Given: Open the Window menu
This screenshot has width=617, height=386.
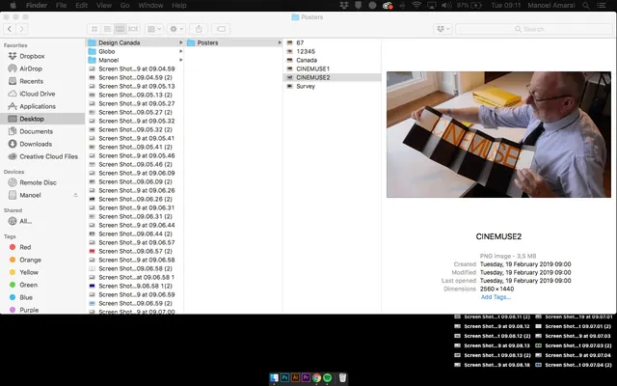Looking at the screenshot, I should (x=150, y=5).
